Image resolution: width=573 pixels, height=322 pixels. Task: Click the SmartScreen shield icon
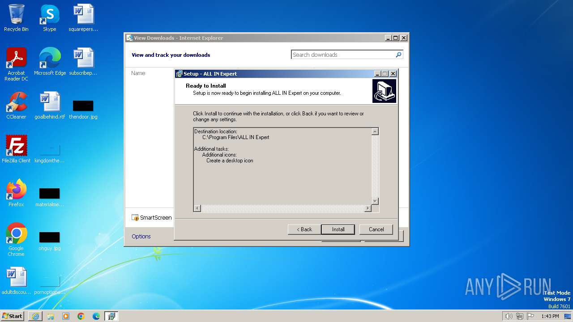tap(135, 218)
